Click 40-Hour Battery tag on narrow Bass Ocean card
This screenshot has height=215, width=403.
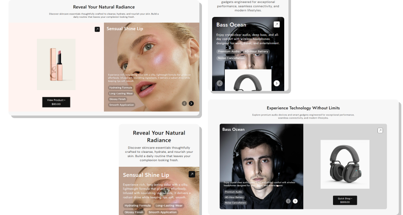coord(256,51)
